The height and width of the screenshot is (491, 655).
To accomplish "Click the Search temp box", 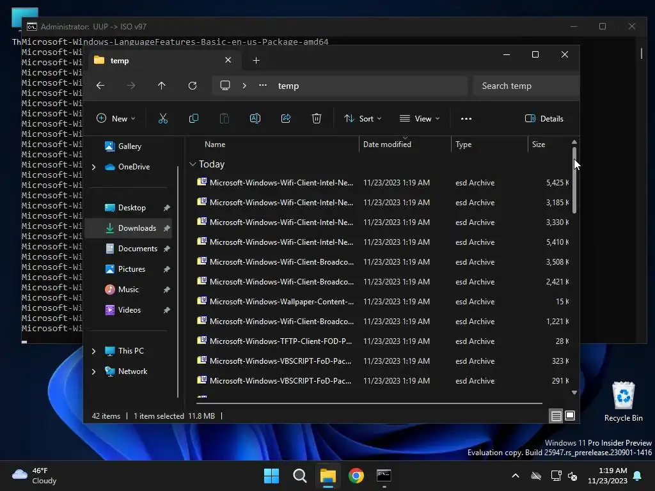I will 526,86.
